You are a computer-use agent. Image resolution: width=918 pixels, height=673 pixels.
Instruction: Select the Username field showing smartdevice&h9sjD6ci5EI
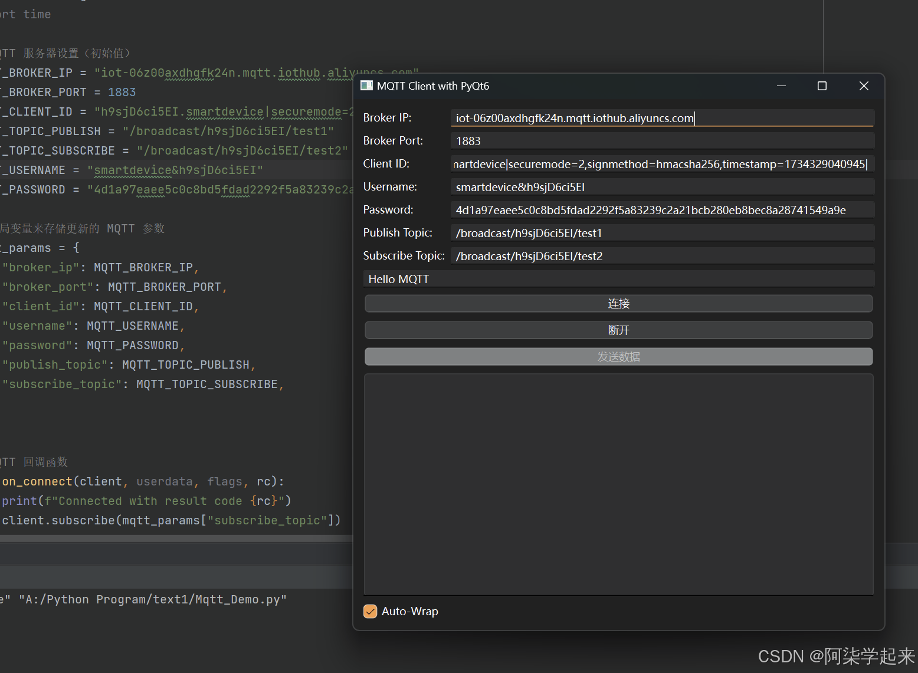[x=661, y=186]
